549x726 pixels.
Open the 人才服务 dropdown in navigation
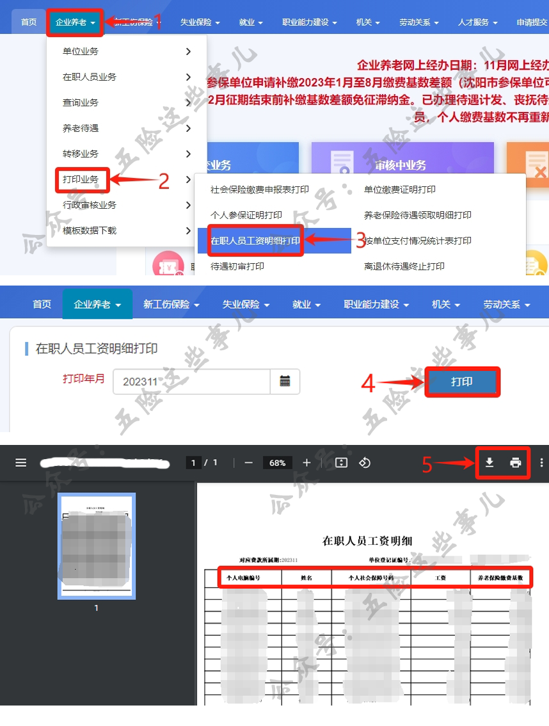[x=477, y=22]
